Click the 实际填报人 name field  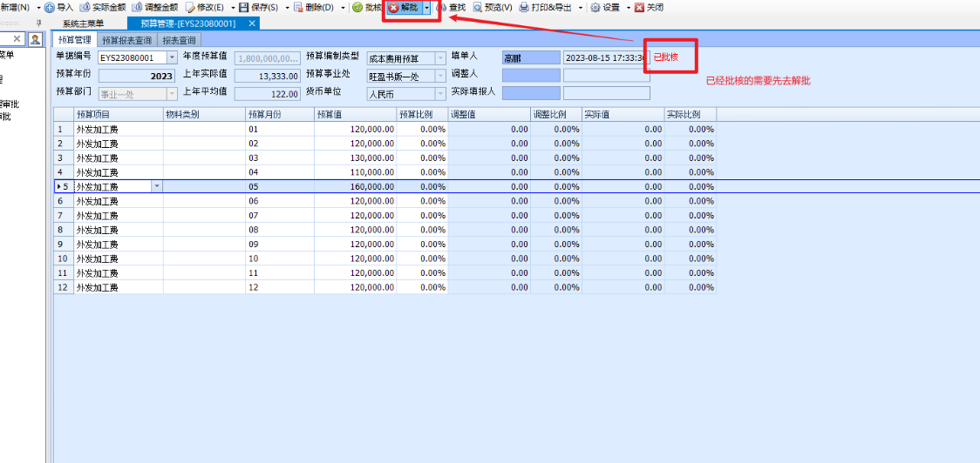coord(531,94)
